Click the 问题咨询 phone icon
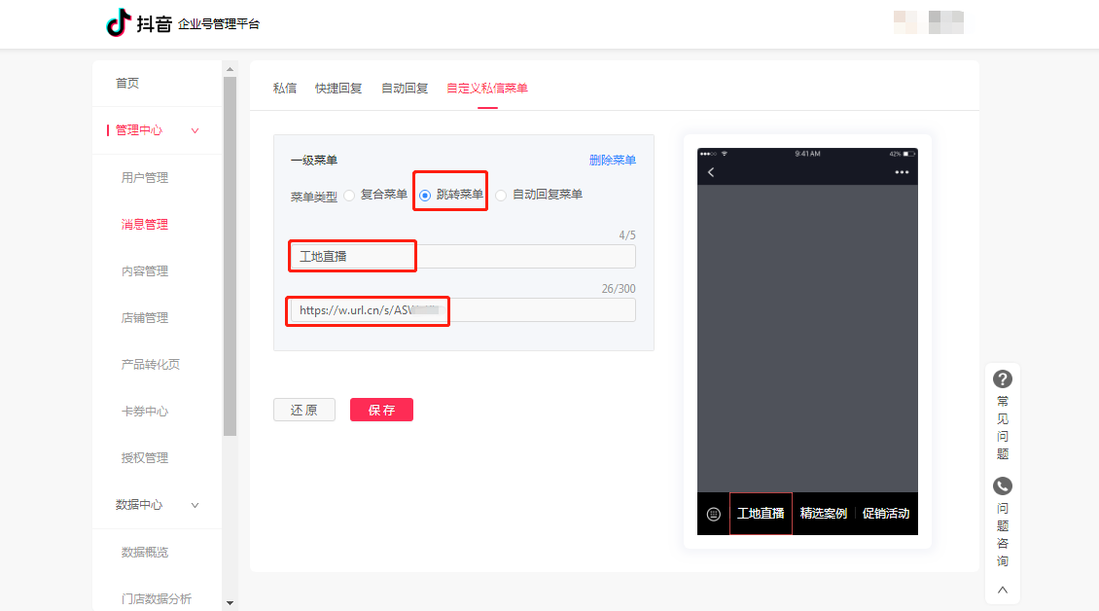The image size is (1099, 611). coord(1003,485)
